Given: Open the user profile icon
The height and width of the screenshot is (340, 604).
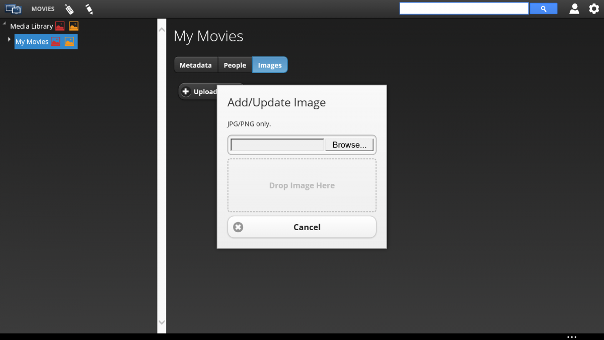Looking at the screenshot, I should [574, 9].
